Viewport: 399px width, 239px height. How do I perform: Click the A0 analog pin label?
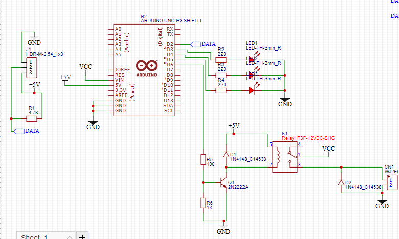pos(118,29)
